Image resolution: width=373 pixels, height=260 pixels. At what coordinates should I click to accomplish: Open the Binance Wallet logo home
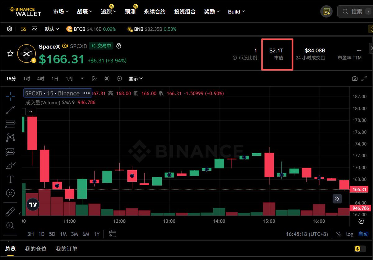(x=25, y=11)
